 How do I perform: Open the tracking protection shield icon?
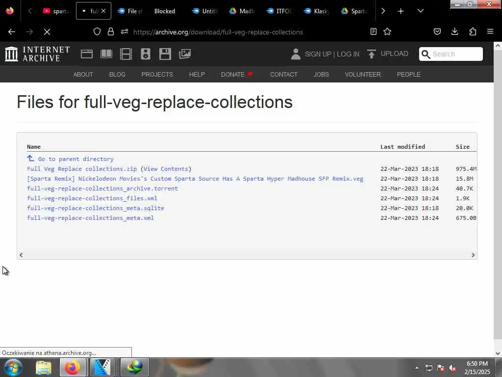click(x=97, y=32)
